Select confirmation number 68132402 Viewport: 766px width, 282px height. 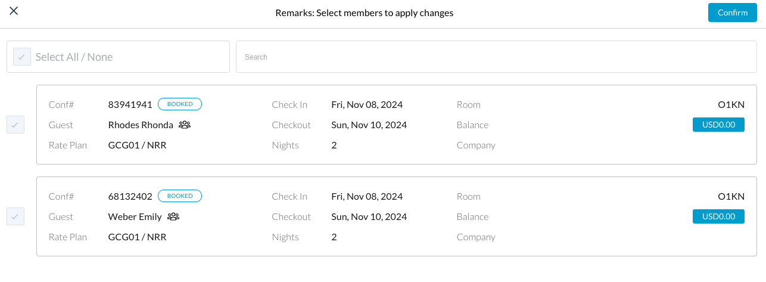[130, 197]
